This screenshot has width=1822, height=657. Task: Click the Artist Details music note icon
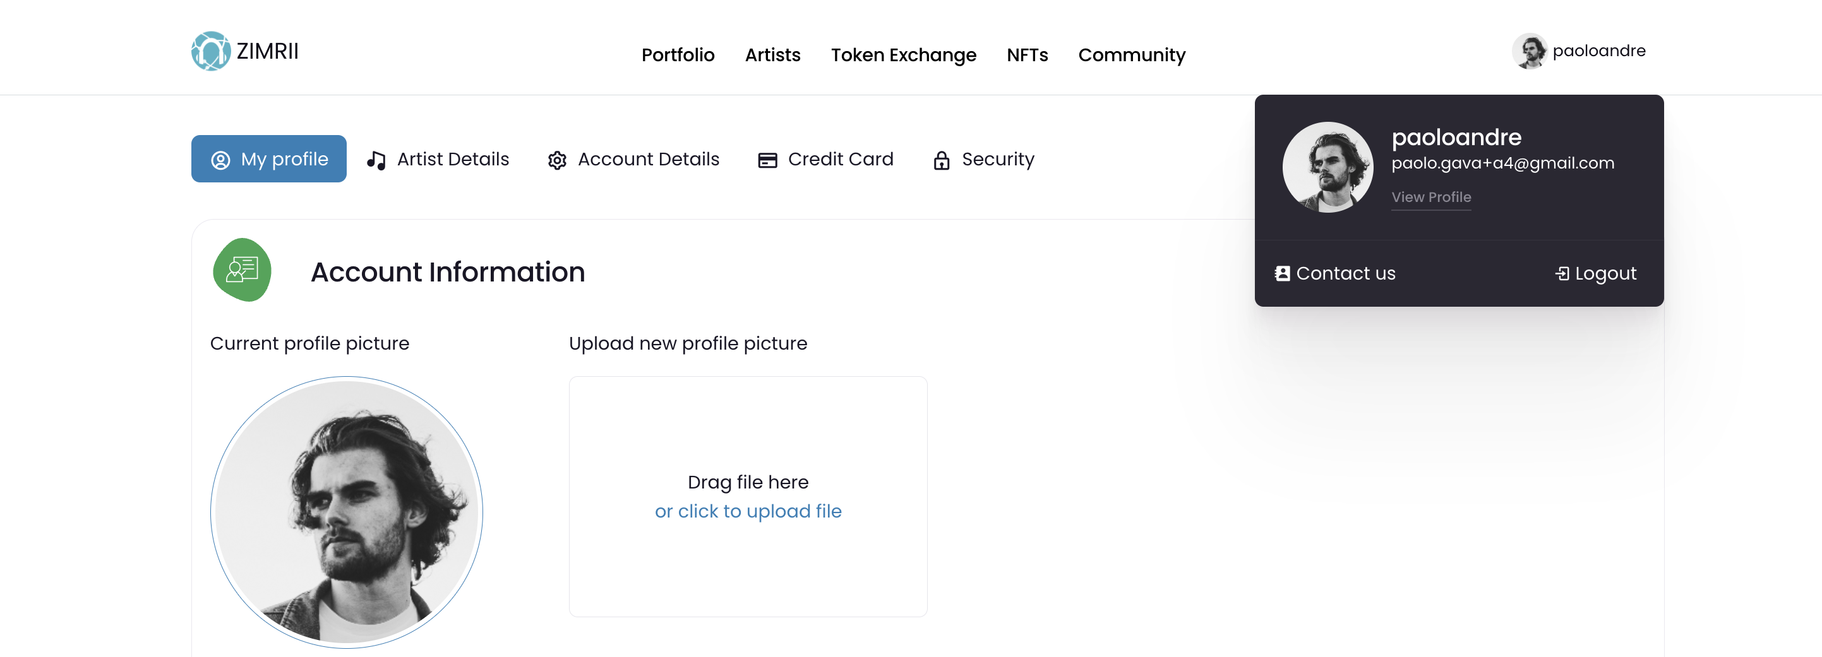376,160
